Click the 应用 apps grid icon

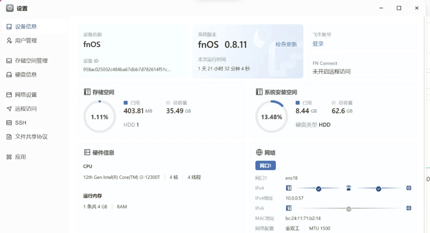9,157
